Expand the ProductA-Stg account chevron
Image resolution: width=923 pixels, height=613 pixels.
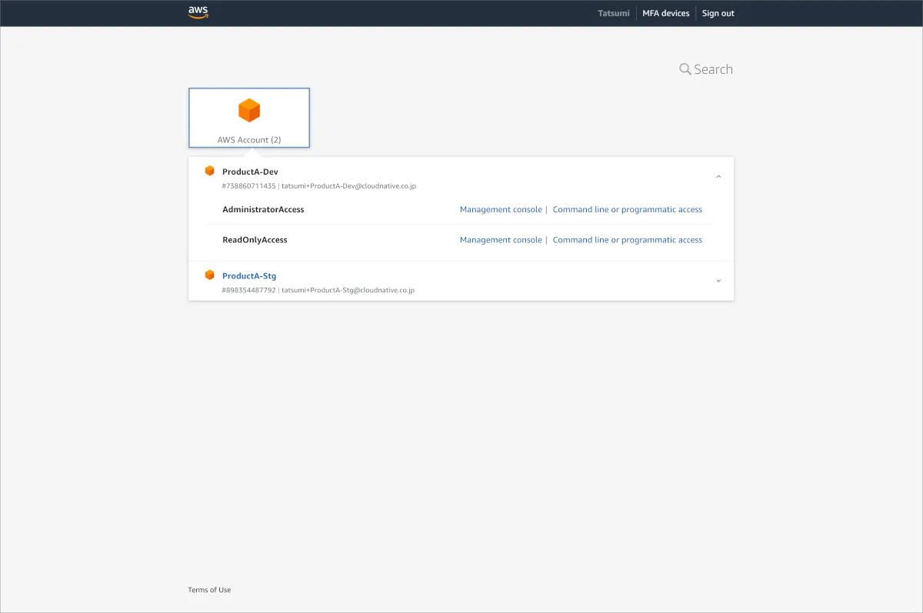point(718,281)
